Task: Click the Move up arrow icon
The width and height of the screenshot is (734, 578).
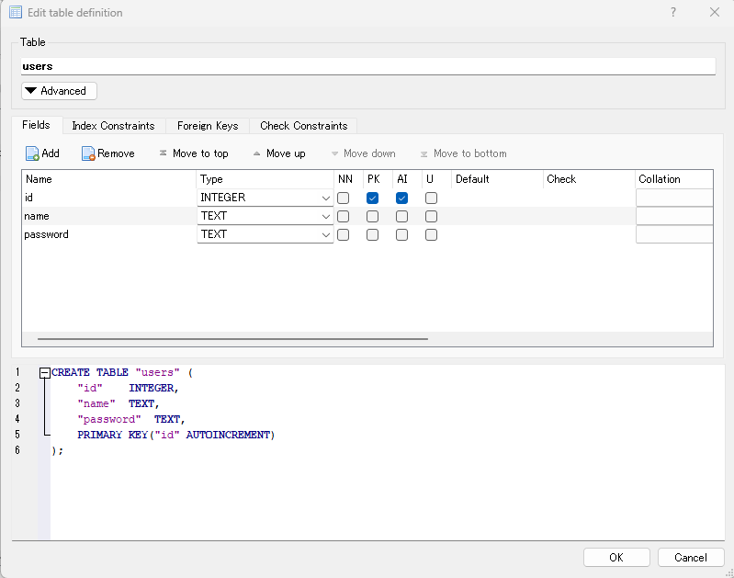Action: (257, 153)
